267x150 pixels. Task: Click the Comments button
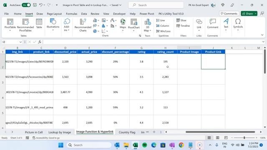point(229,14)
